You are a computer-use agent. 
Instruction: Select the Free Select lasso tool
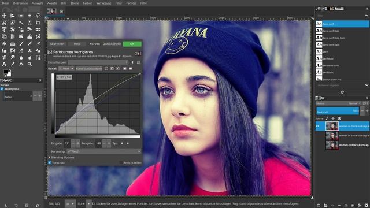point(38,16)
